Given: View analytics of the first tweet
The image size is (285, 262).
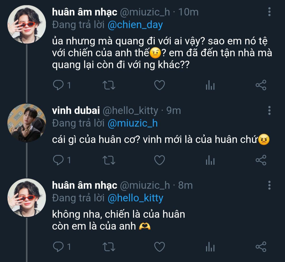Looking at the screenshot, I should point(210,85).
